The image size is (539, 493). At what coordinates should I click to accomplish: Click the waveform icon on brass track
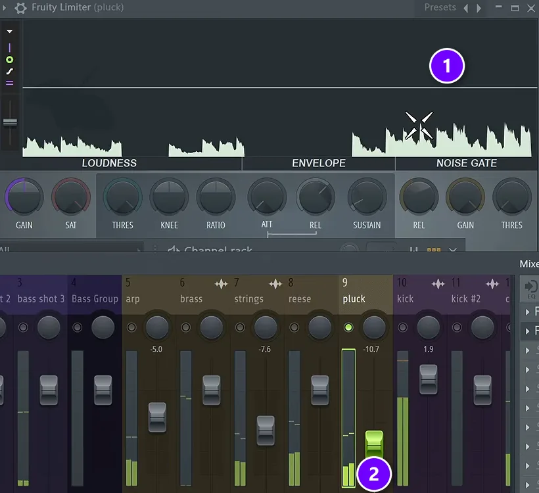coord(221,284)
